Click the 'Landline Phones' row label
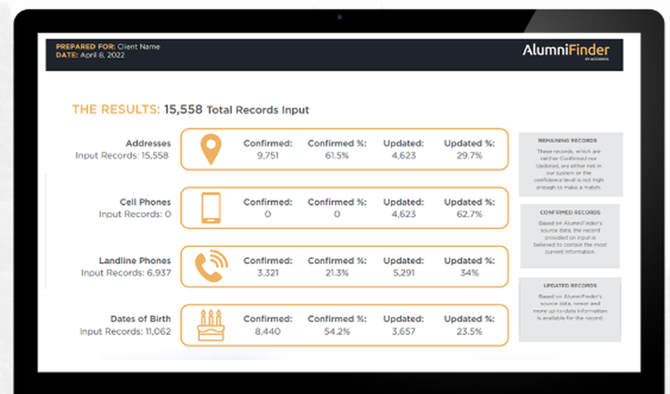The width and height of the screenshot is (670, 394). click(x=135, y=261)
